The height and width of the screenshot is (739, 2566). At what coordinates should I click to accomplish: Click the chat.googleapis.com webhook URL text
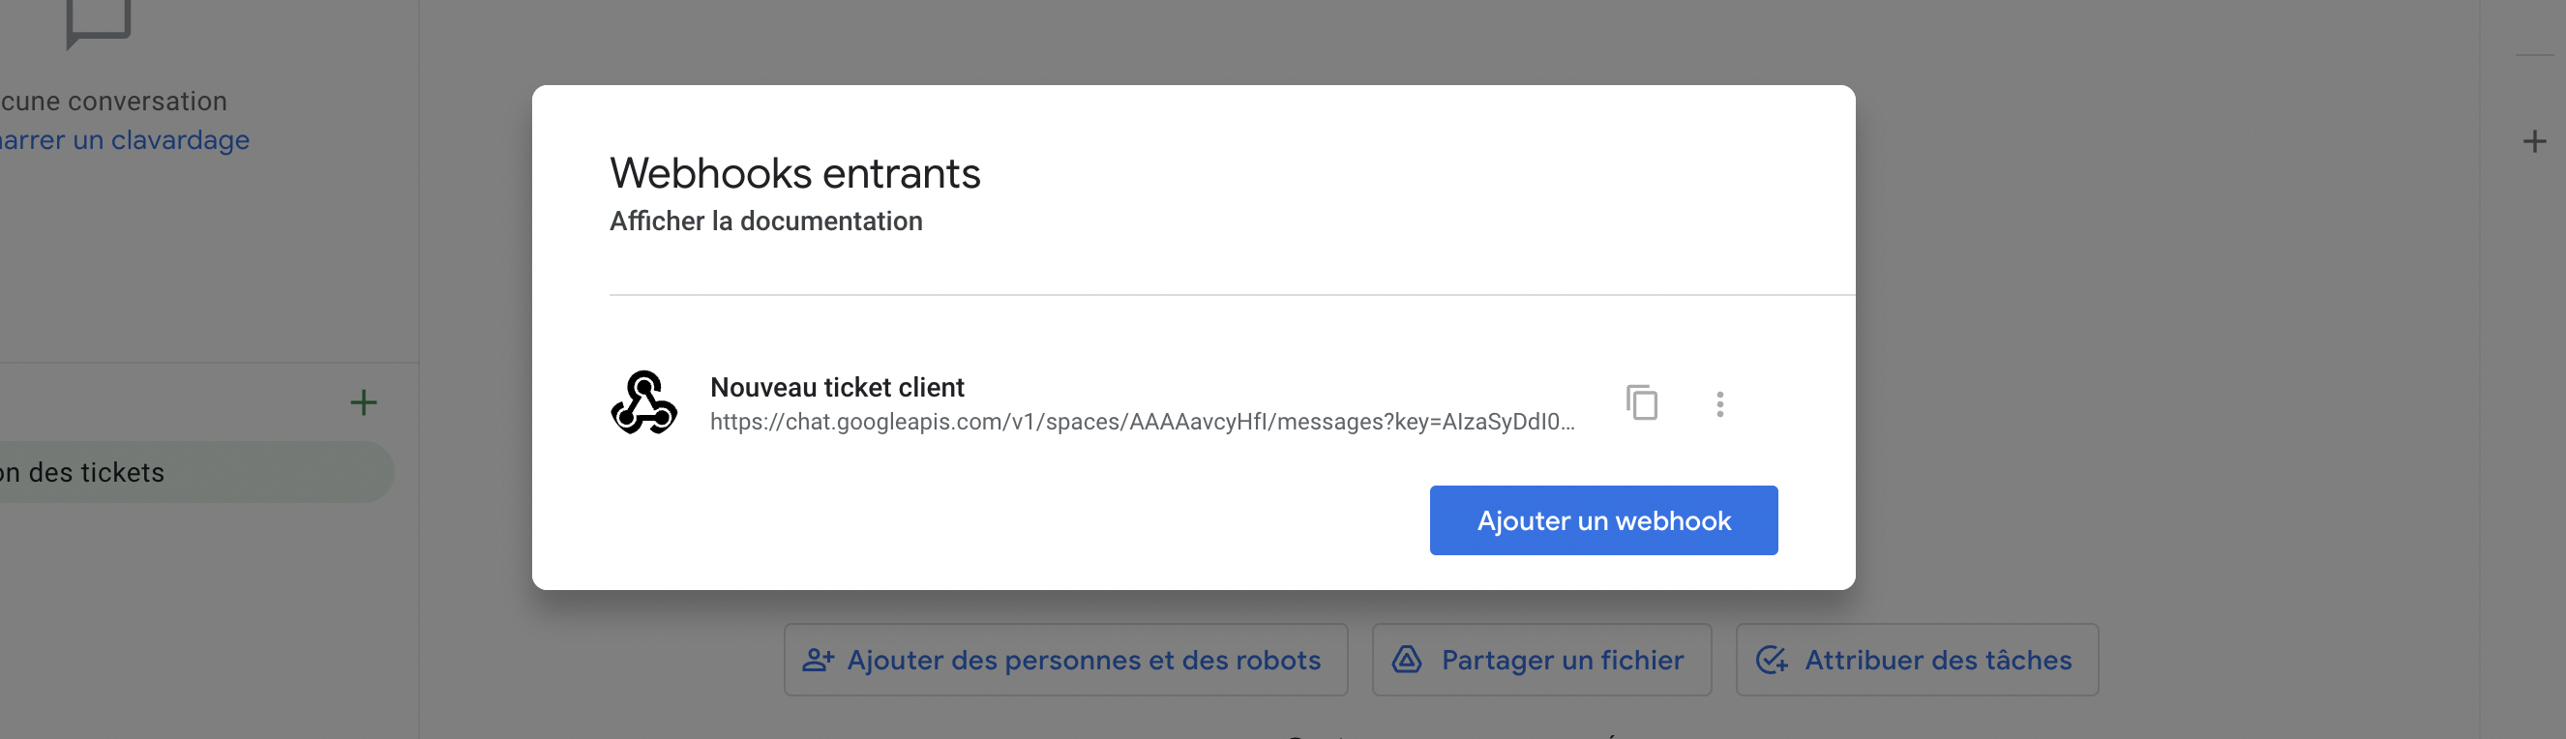pyautogui.click(x=1143, y=423)
